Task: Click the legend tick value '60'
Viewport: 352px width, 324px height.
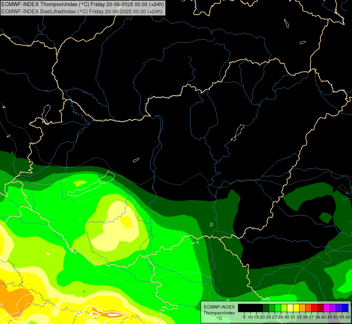Action: point(348,317)
